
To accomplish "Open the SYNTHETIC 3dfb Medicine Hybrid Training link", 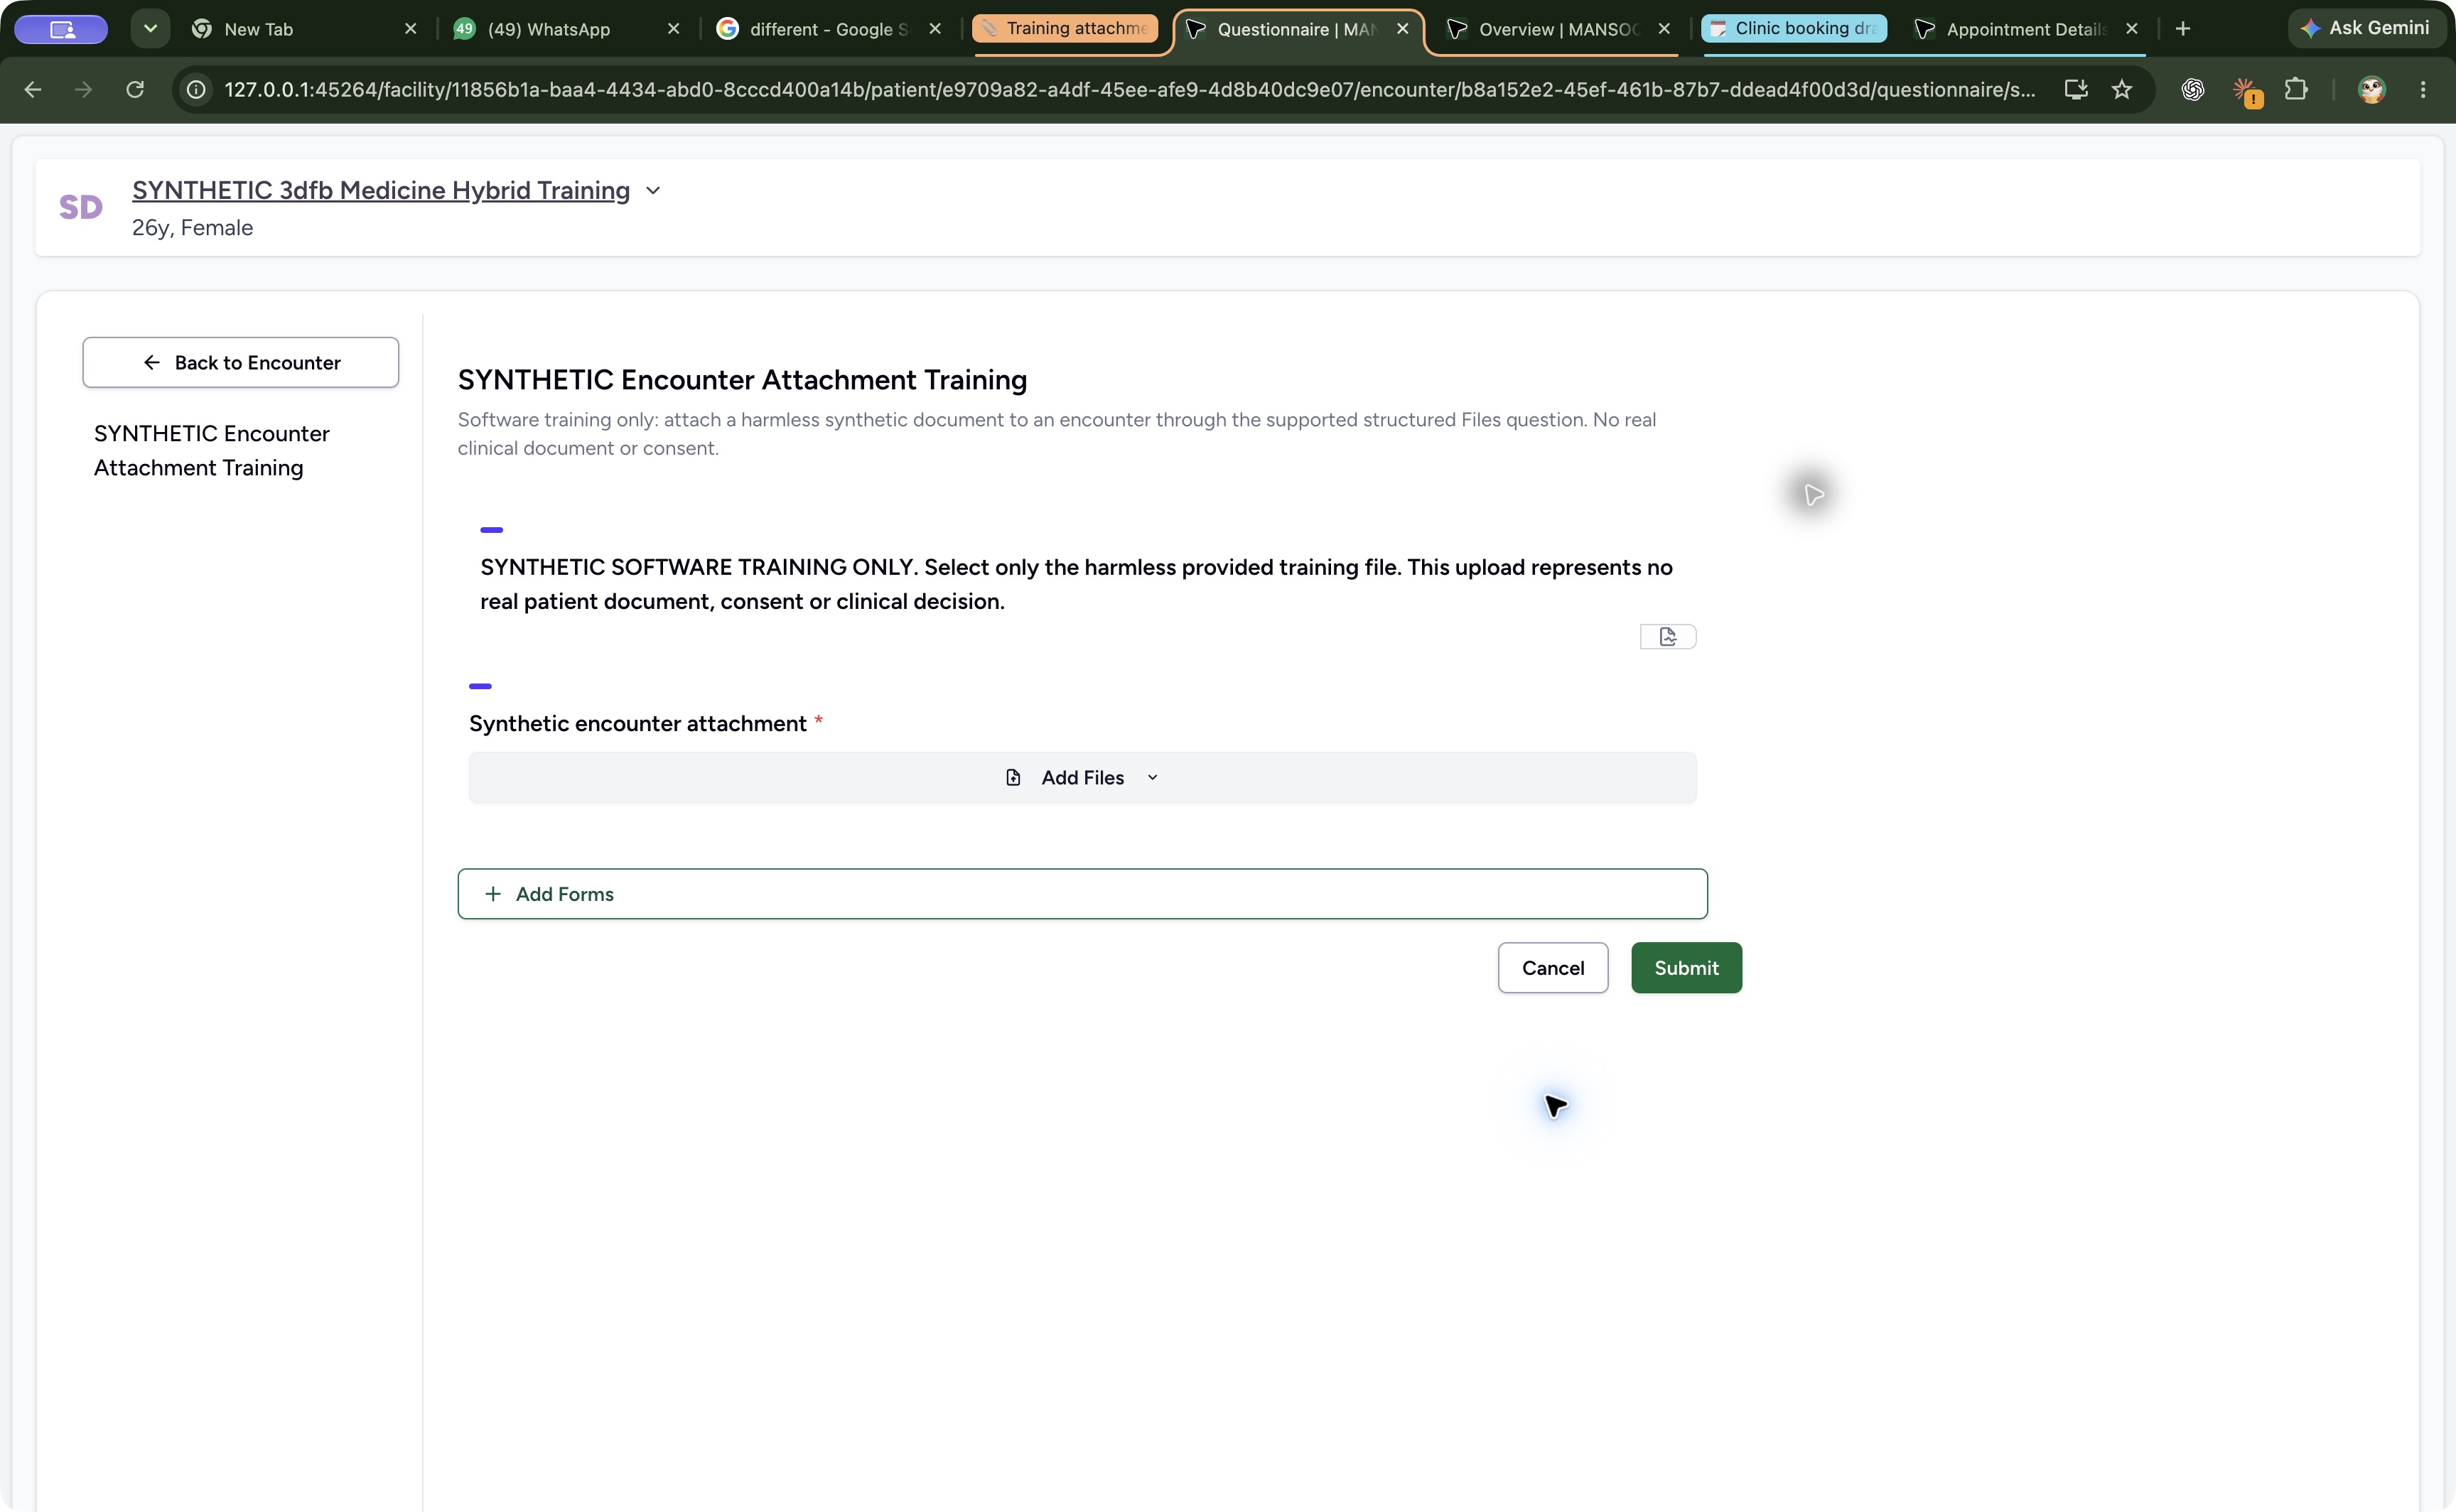I will click(x=381, y=190).
